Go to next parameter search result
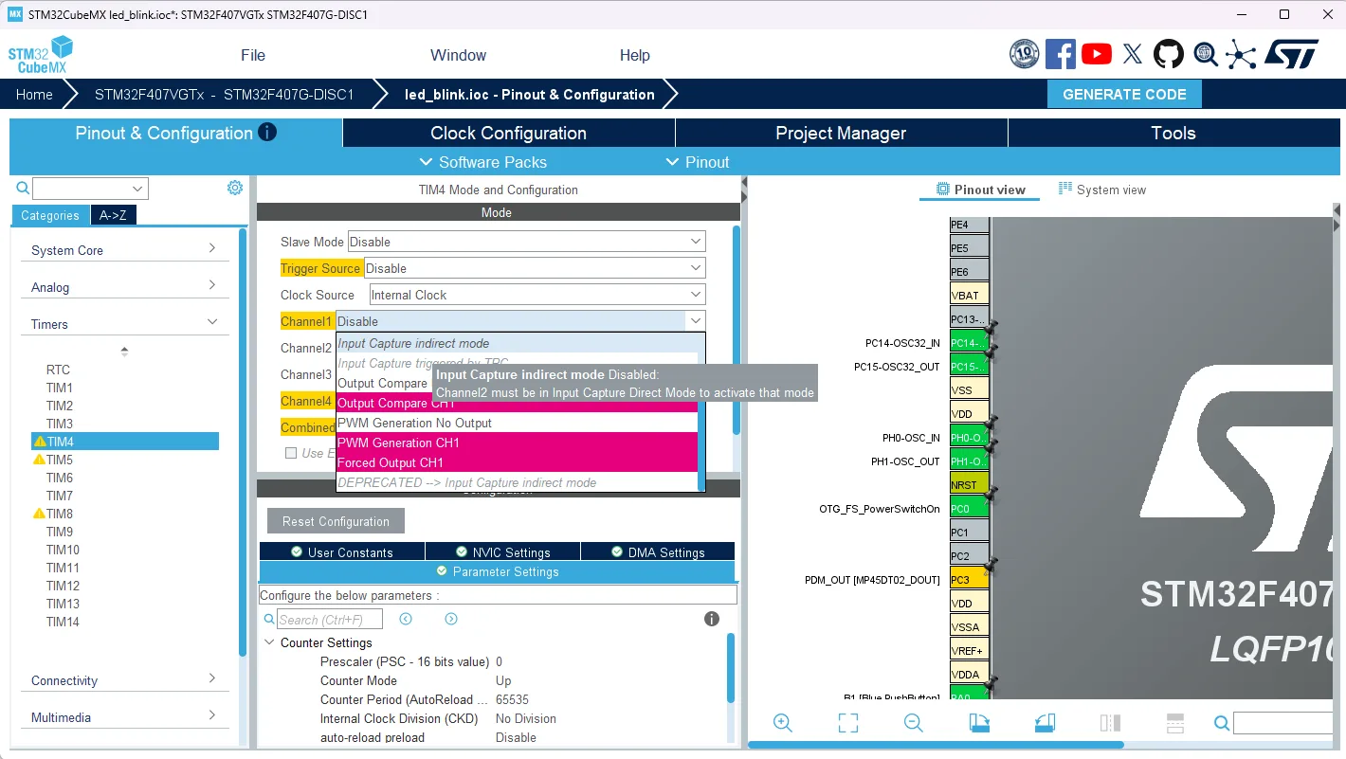The width and height of the screenshot is (1346, 759). point(451,619)
